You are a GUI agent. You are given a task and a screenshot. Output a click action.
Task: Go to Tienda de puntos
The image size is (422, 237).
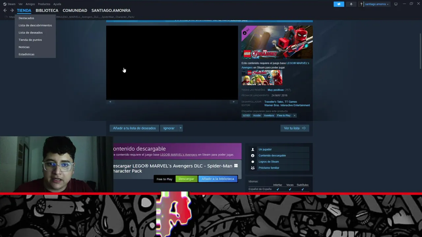(30, 40)
